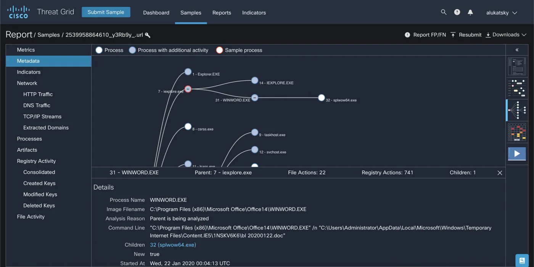Viewport: 534px width, 267px height.
Task: Open the process tree thumbnail
Action: [x=517, y=110]
